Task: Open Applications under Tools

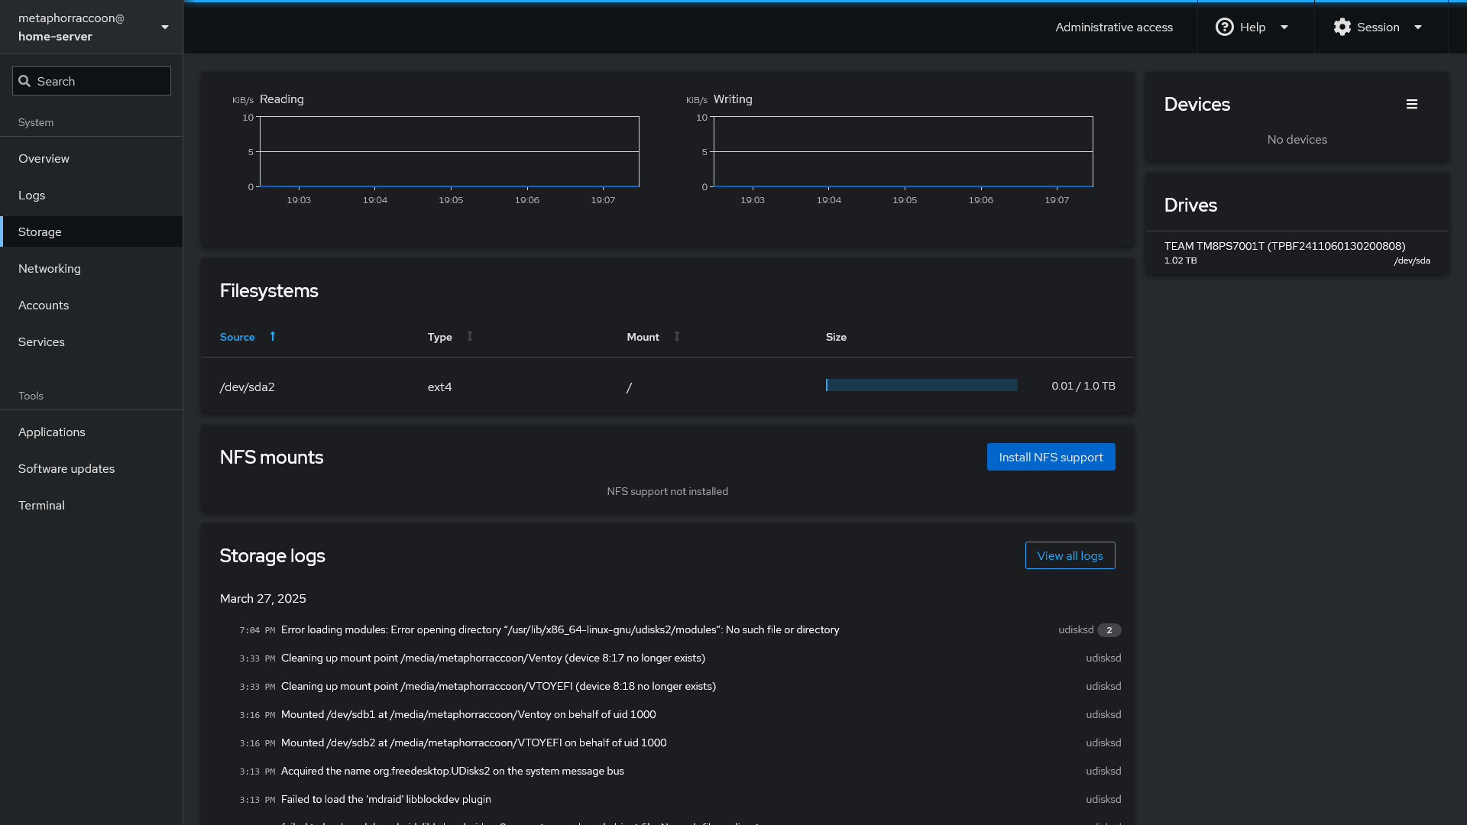Action: [92, 432]
